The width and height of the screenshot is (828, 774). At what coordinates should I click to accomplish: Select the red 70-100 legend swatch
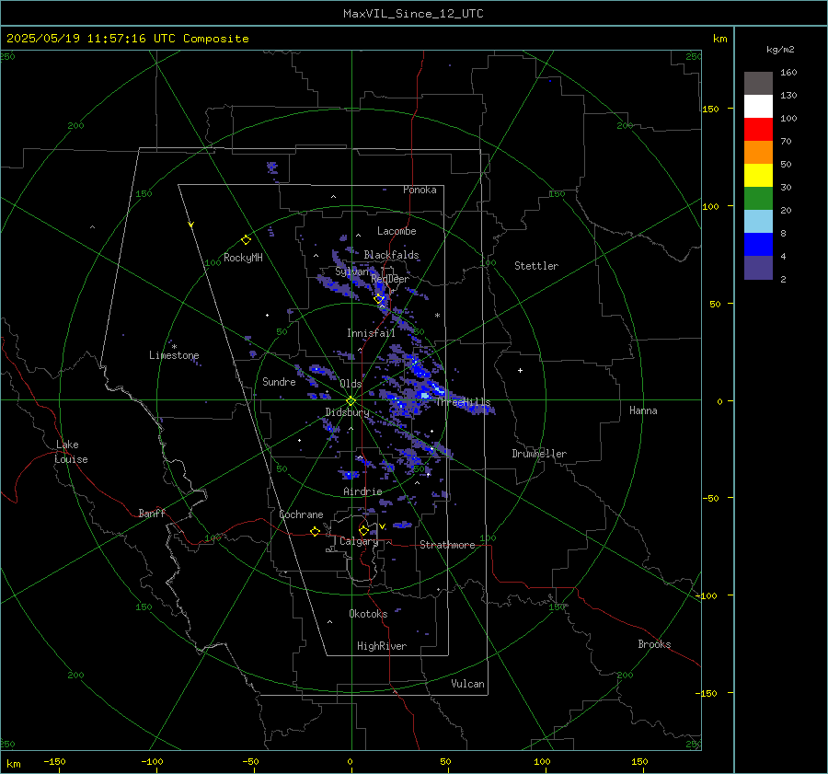(758, 130)
